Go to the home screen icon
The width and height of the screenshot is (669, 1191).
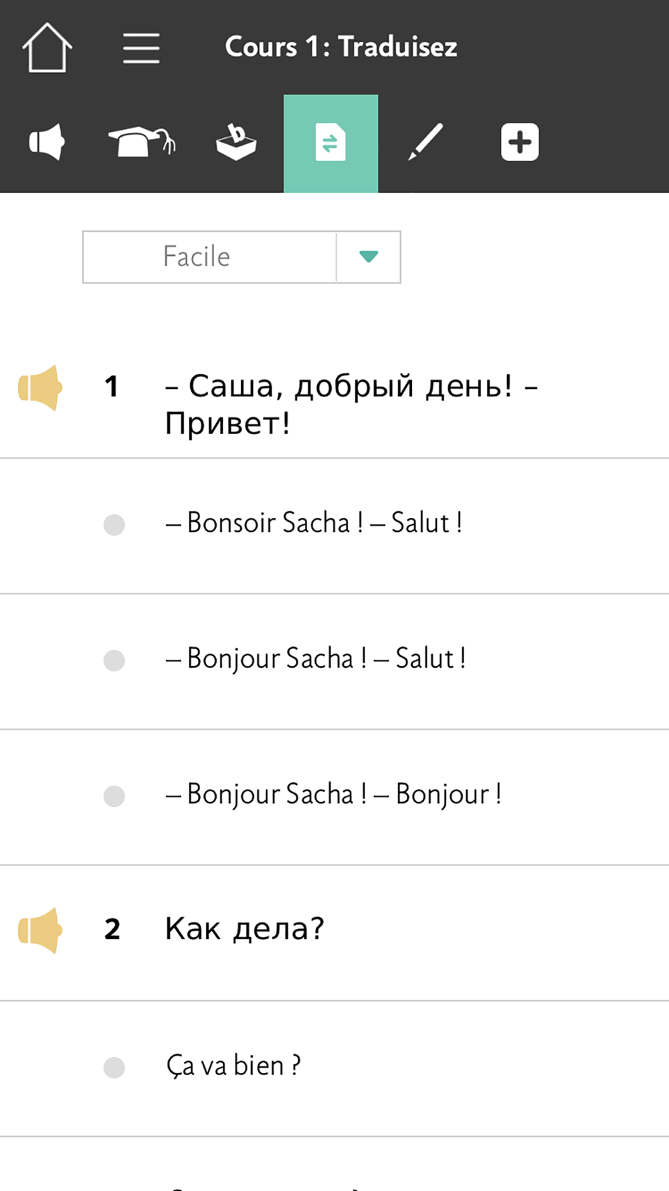47,48
